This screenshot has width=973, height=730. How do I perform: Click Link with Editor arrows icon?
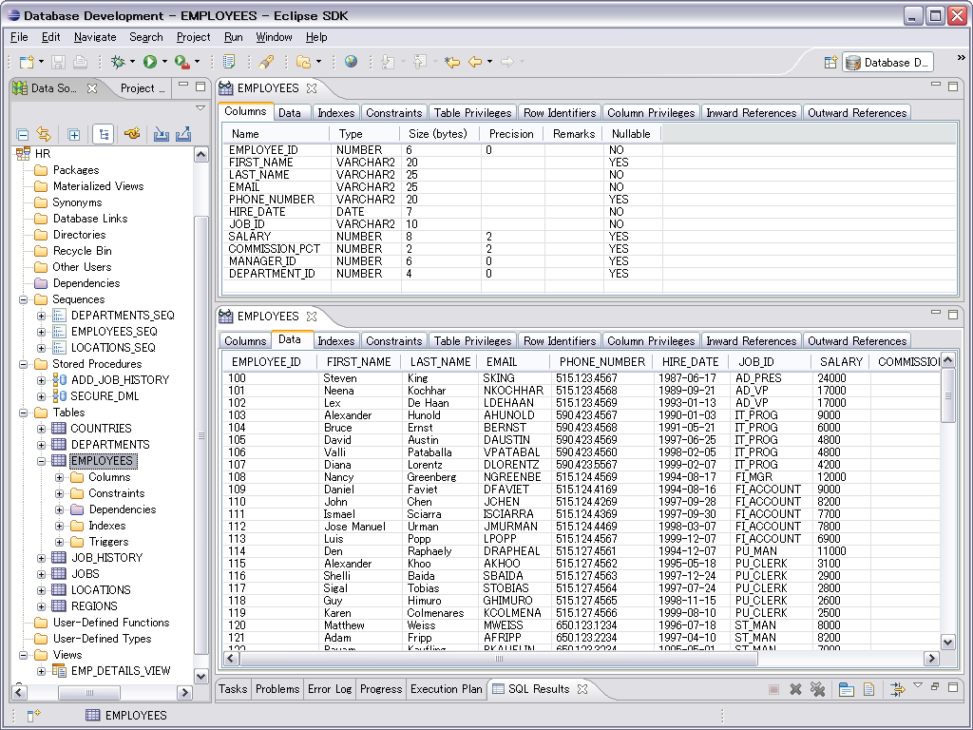point(44,133)
